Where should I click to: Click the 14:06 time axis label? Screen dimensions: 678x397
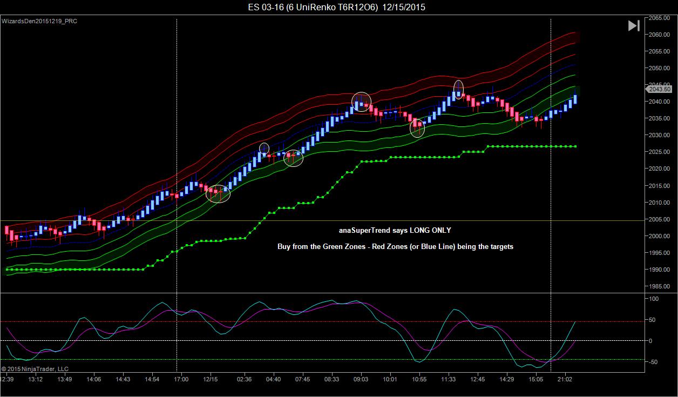click(x=94, y=380)
